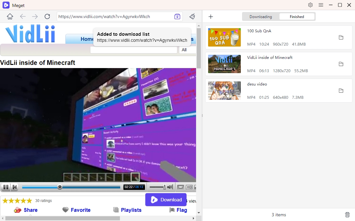355x221 pixels.
Task: Click the VidLii logo
Action: click(x=30, y=34)
